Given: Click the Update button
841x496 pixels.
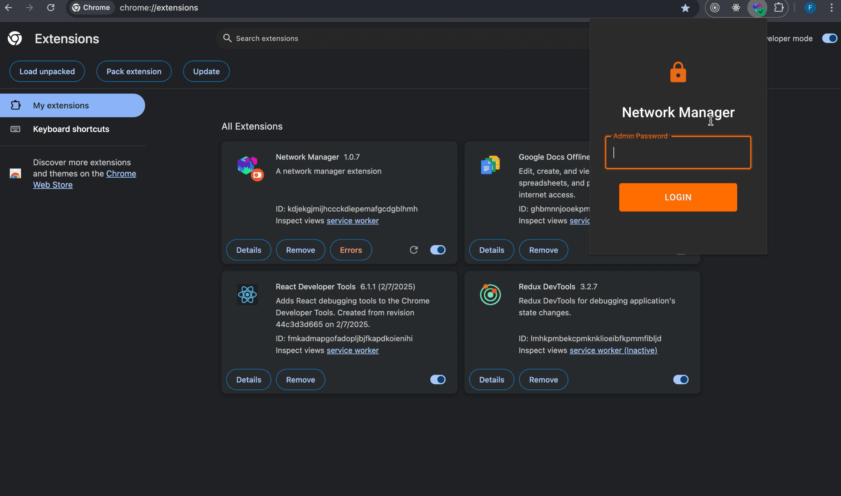Looking at the screenshot, I should pyautogui.click(x=206, y=71).
